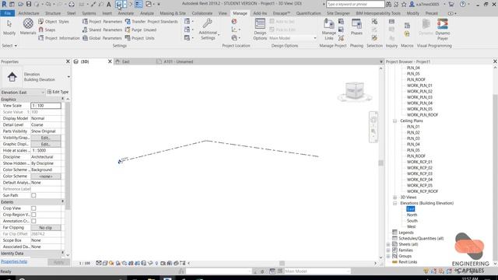Collapse the Ceiling Plans tree node
Screen dimensions: 498x280
pos(395,121)
